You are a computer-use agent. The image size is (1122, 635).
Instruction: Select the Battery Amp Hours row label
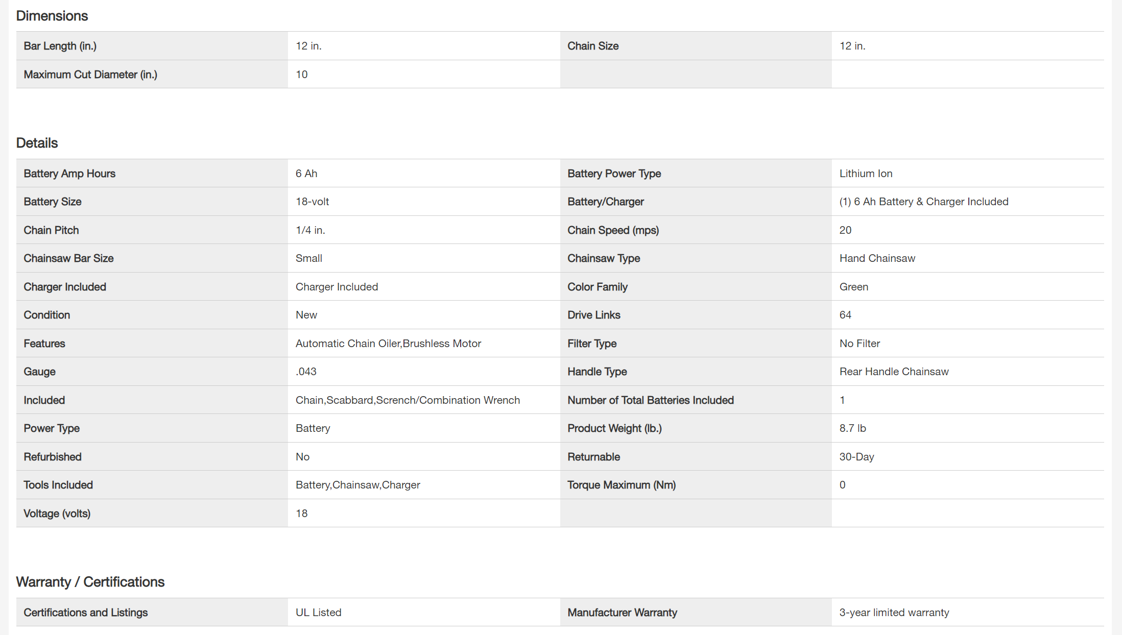(69, 174)
